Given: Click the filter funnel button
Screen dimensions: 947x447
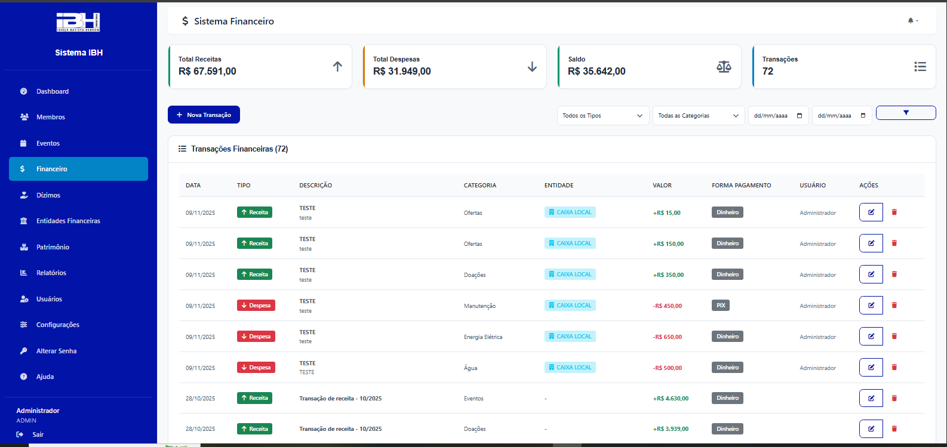Looking at the screenshot, I should (x=905, y=113).
